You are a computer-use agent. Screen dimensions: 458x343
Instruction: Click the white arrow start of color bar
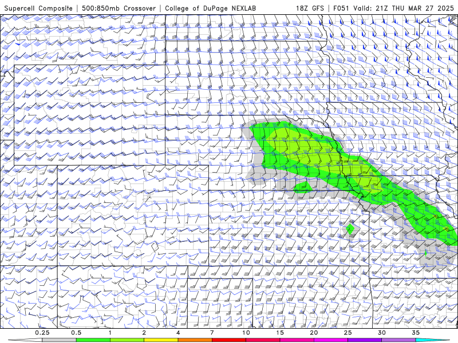coord(25,340)
